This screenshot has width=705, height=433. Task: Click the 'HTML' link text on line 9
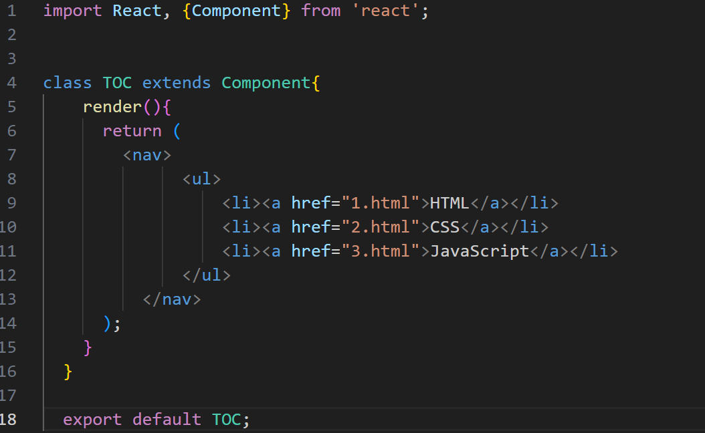[449, 203]
